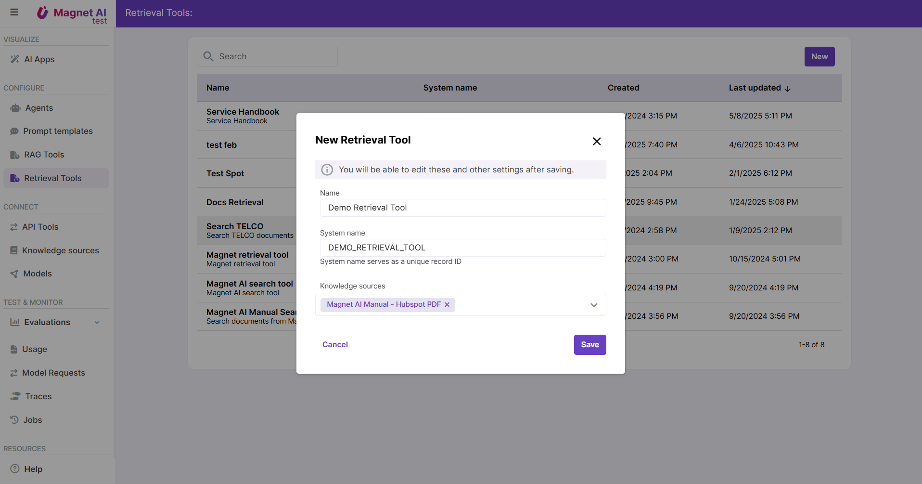Click the RAG Tools icon
The image size is (922, 484).
pos(15,155)
